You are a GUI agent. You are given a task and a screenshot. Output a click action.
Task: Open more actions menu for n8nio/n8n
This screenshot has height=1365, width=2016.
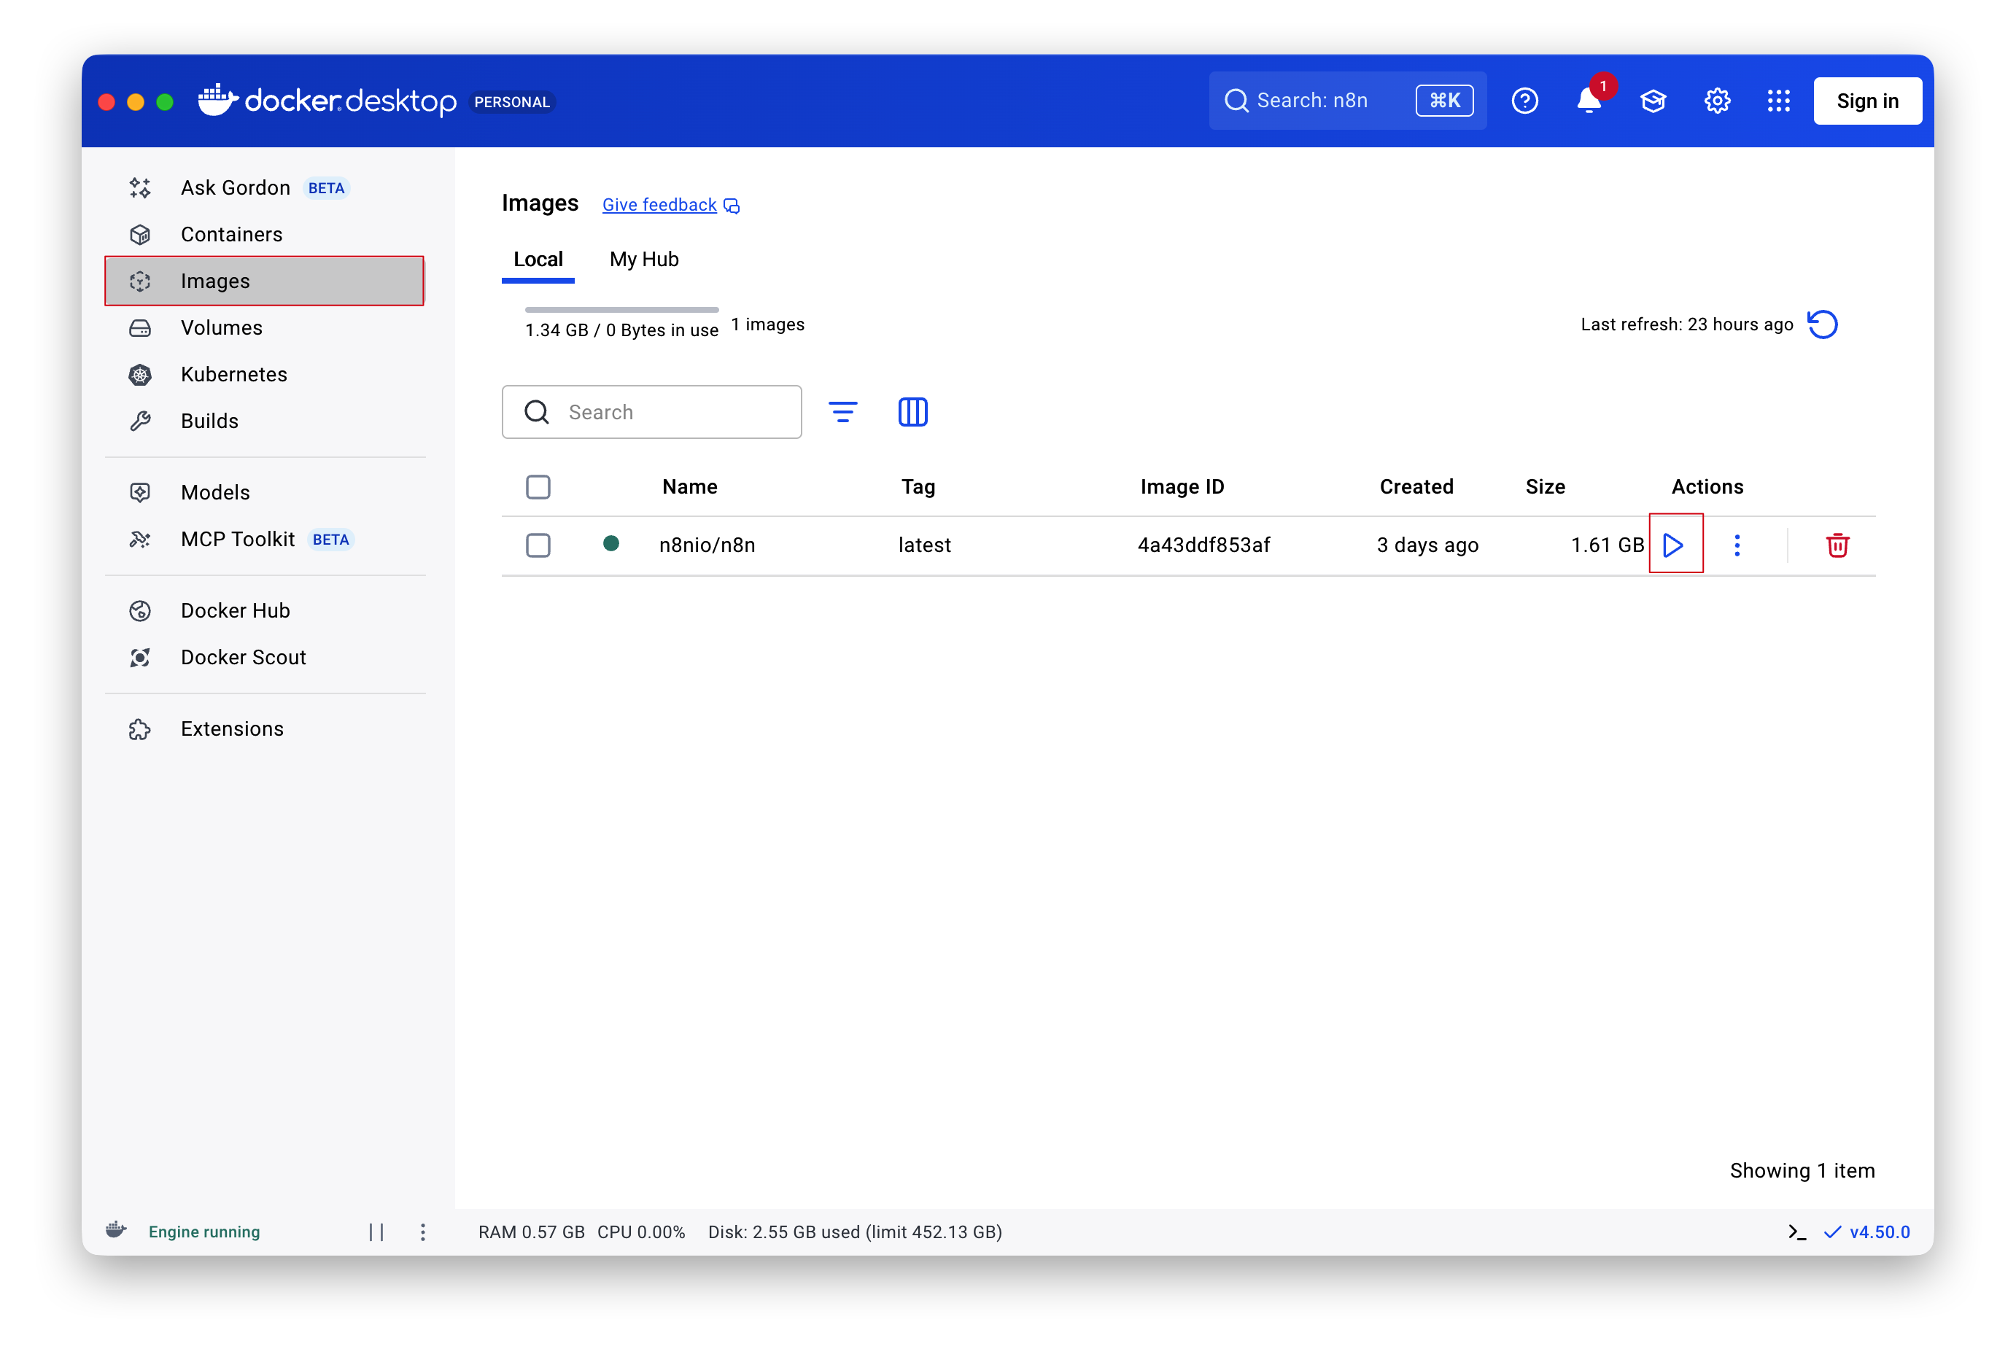(1737, 545)
